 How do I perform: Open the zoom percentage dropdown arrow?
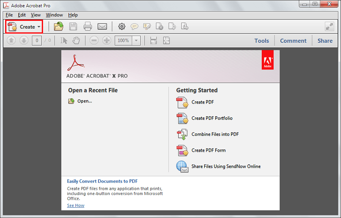pos(136,40)
